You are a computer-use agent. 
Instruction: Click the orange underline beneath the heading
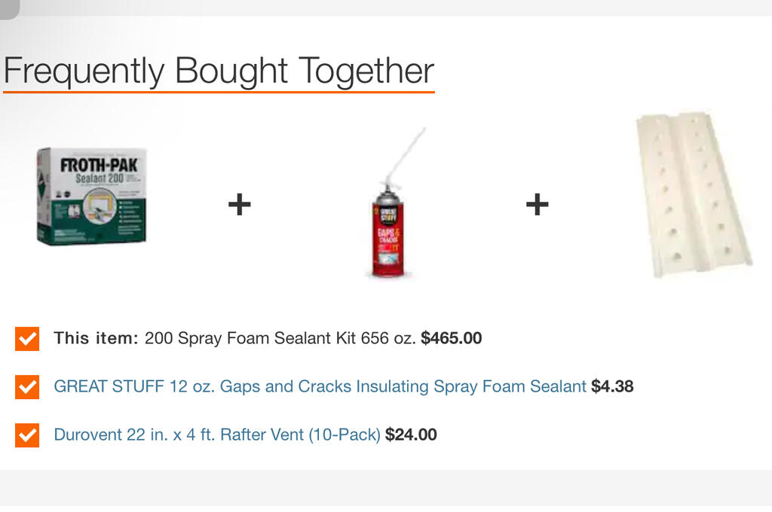(x=219, y=91)
